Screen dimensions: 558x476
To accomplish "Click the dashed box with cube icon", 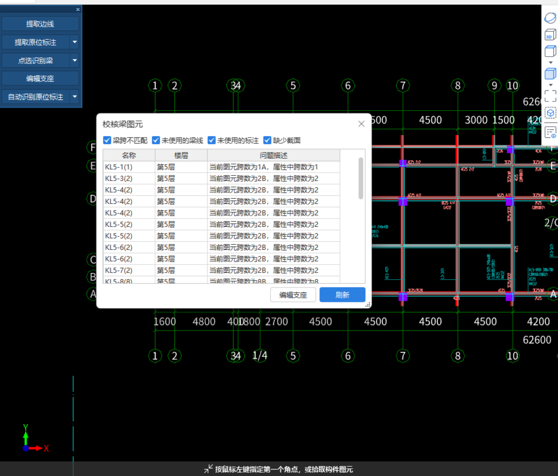I will click(550, 113).
